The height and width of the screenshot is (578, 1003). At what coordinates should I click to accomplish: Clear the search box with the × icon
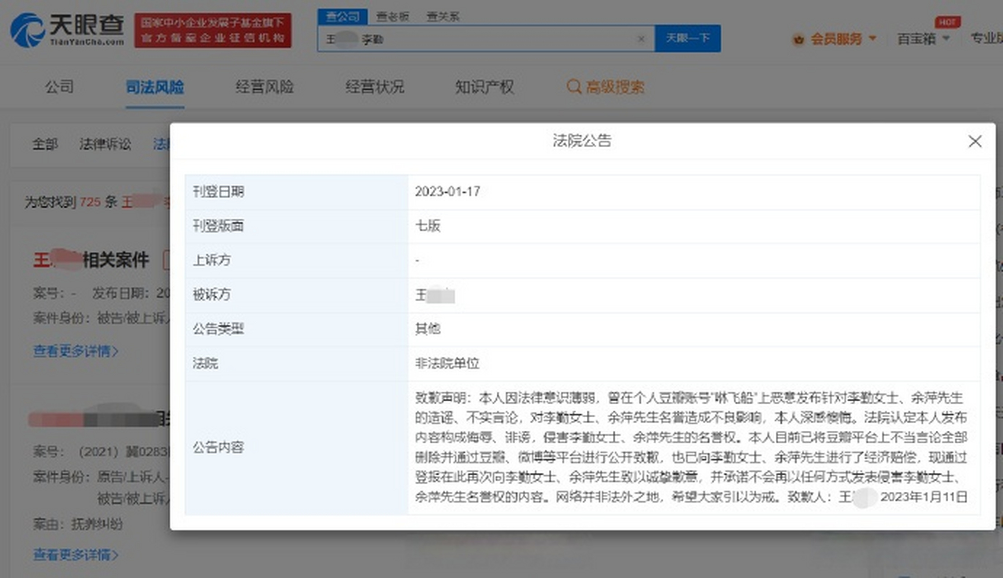click(641, 39)
